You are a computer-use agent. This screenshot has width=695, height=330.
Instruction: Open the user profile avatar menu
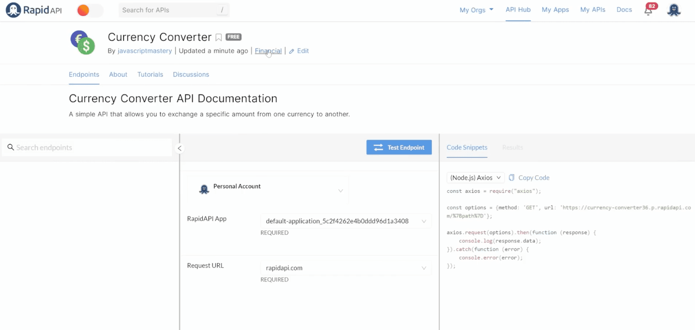[x=674, y=10]
